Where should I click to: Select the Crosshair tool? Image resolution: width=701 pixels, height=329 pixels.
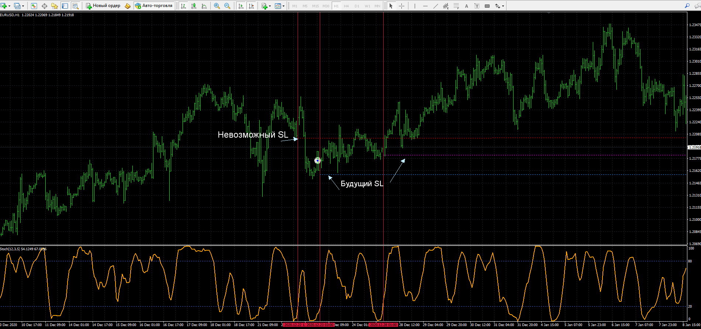pyautogui.click(x=401, y=6)
